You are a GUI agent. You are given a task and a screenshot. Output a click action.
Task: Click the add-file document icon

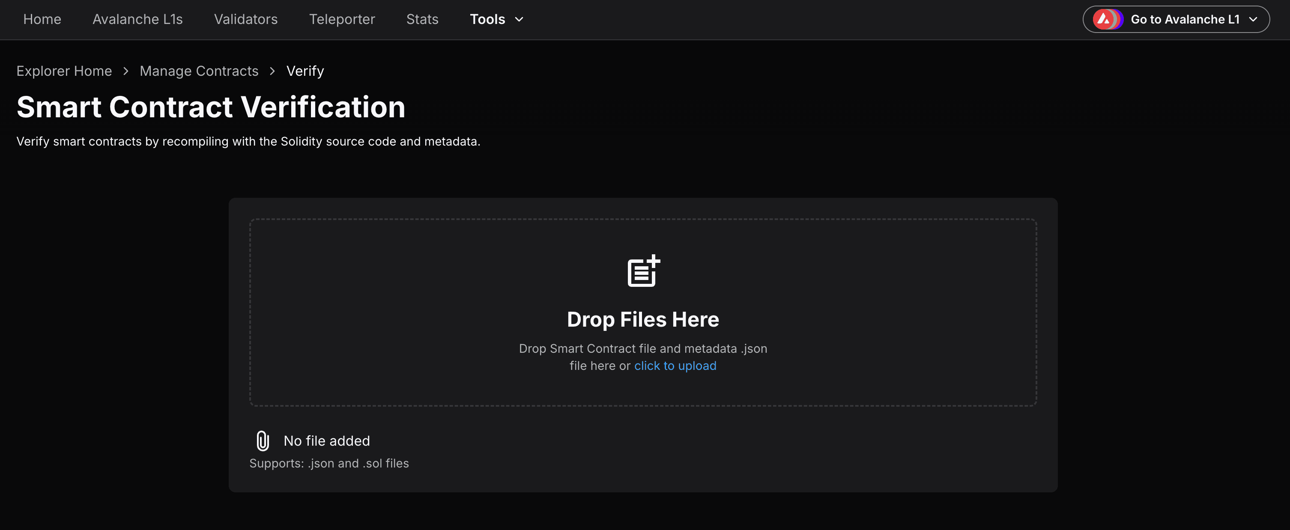tap(643, 271)
